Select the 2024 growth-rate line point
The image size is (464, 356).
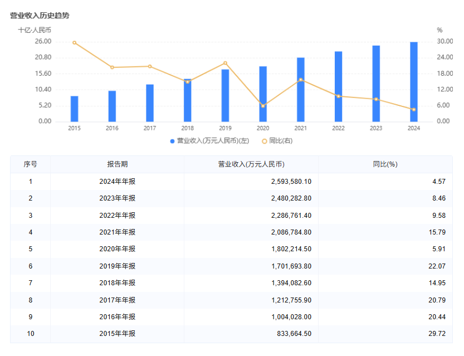(414, 110)
